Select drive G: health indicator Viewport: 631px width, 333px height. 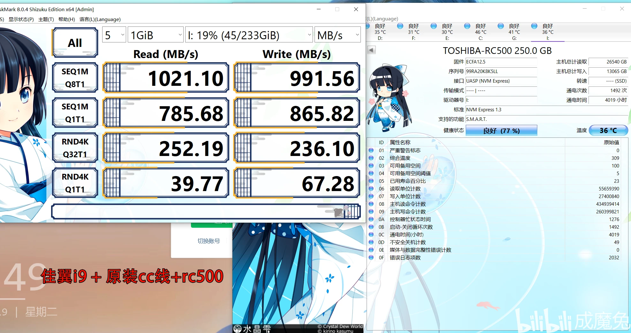pyautogui.click(x=500, y=26)
